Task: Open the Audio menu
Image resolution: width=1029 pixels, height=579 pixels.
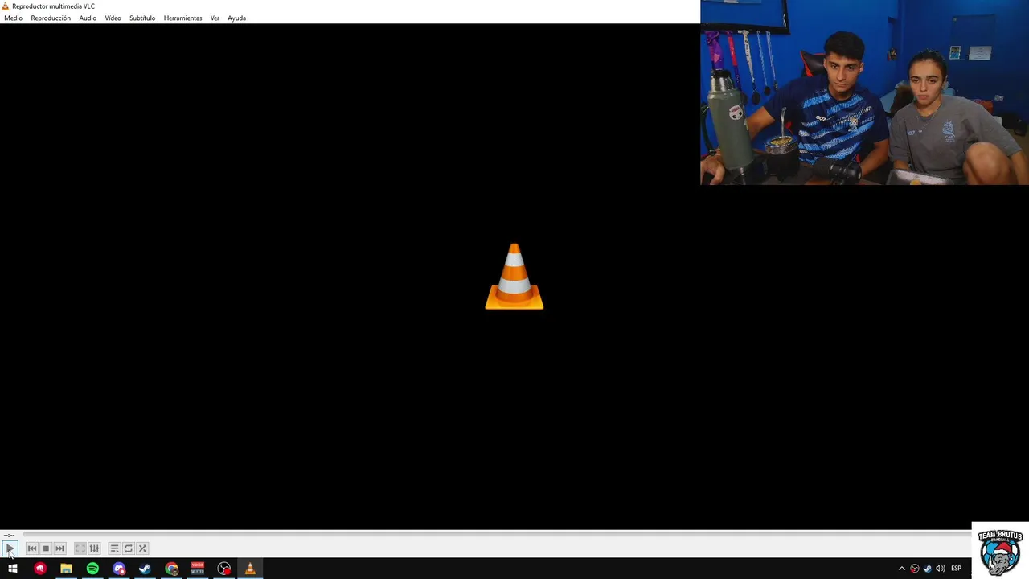Action: (x=88, y=18)
